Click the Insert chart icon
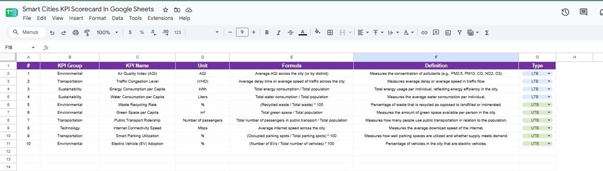 (x=448, y=32)
